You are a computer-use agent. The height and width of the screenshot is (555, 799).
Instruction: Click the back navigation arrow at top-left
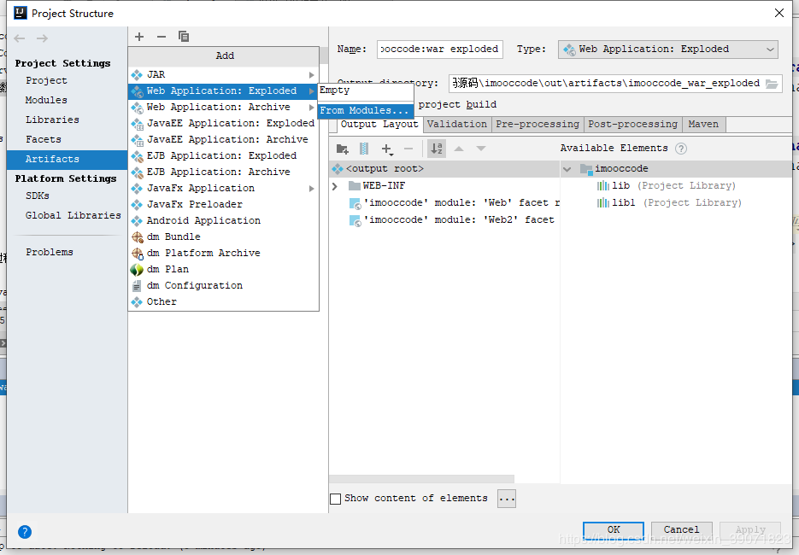click(19, 38)
